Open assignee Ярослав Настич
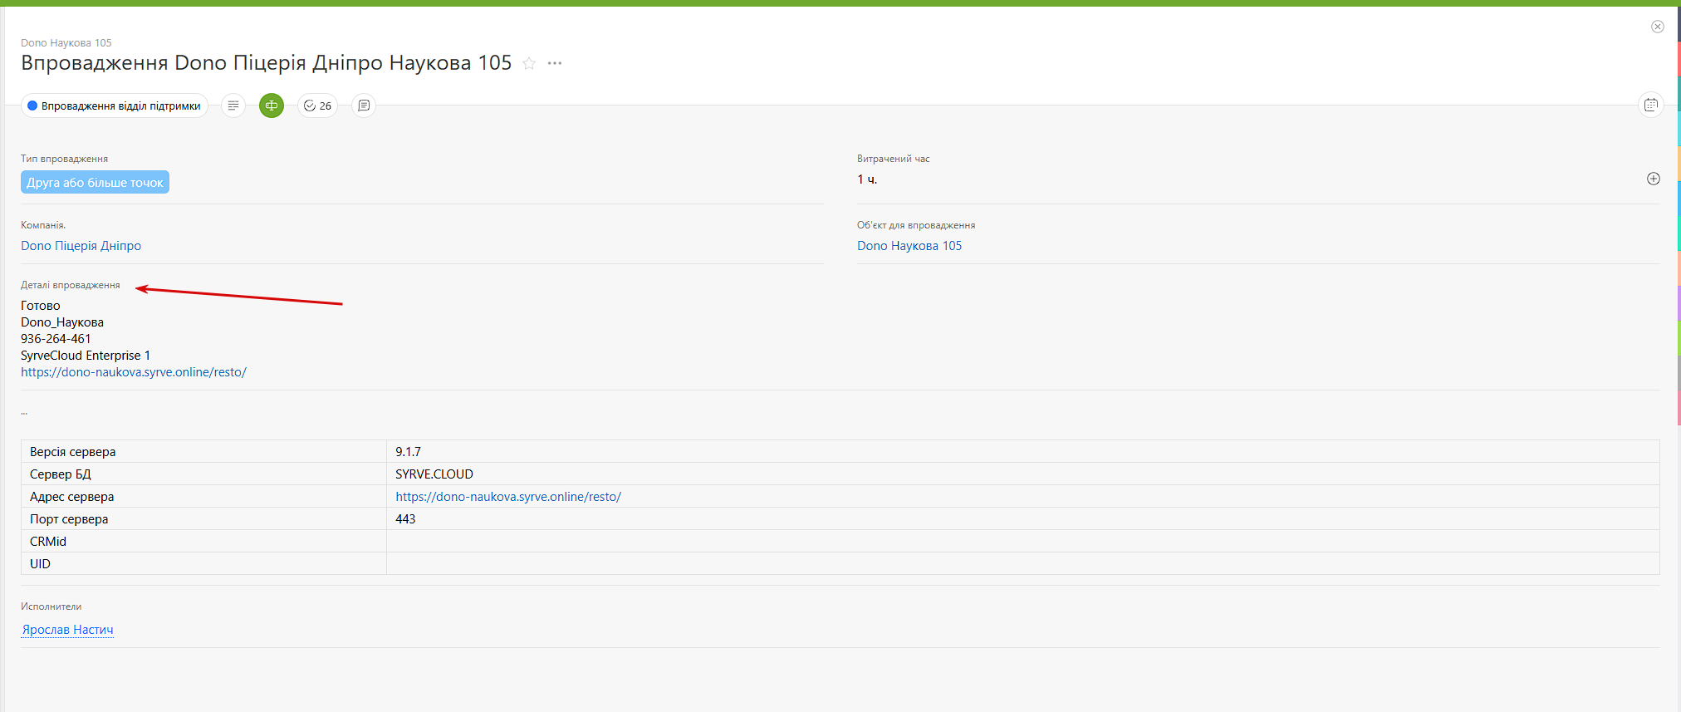Image resolution: width=1681 pixels, height=712 pixels. click(67, 630)
